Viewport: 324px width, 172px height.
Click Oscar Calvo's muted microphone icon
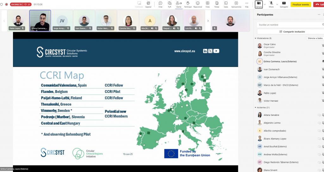[323, 45]
